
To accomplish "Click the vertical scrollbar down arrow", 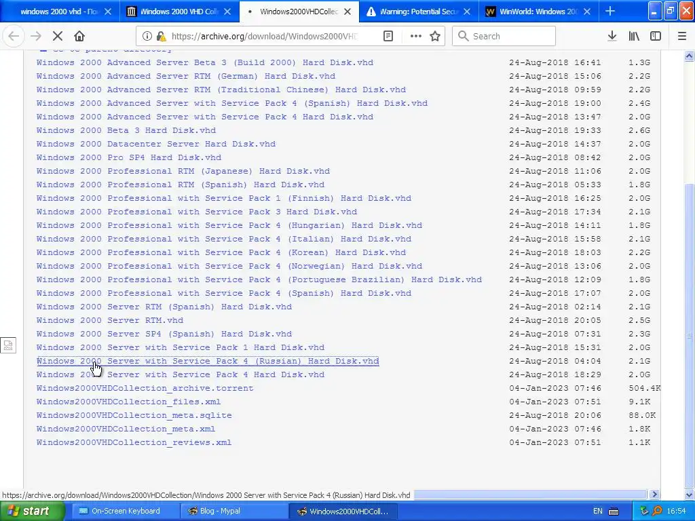I will tap(690, 495).
